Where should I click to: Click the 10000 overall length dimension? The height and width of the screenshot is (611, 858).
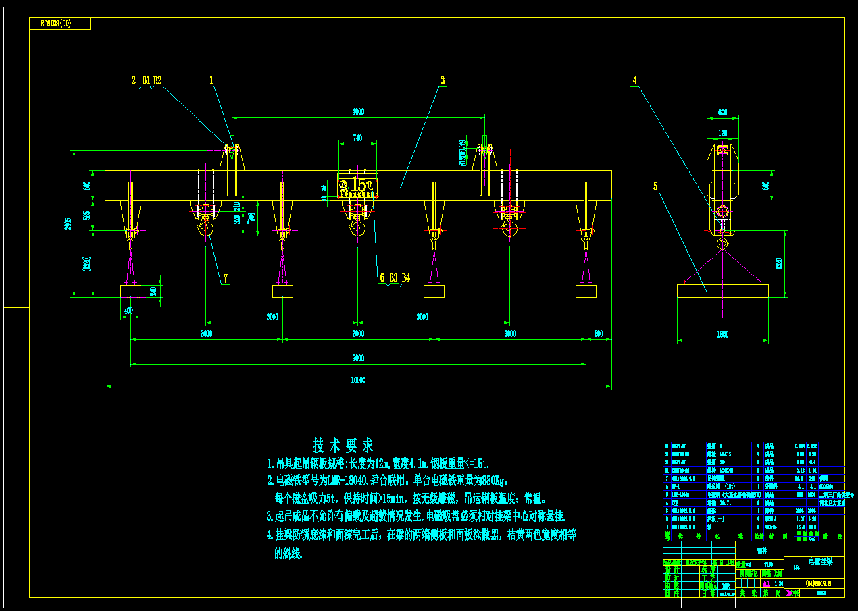click(x=358, y=381)
